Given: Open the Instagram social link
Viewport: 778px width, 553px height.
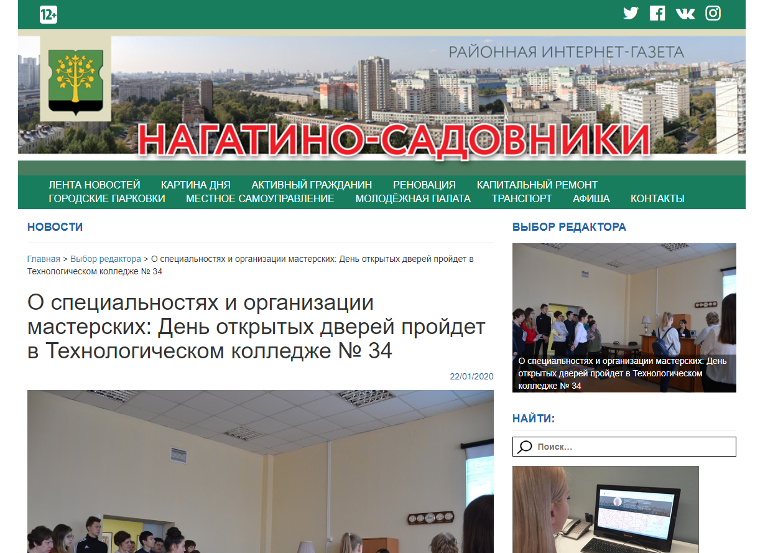Looking at the screenshot, I should (713, 13).
